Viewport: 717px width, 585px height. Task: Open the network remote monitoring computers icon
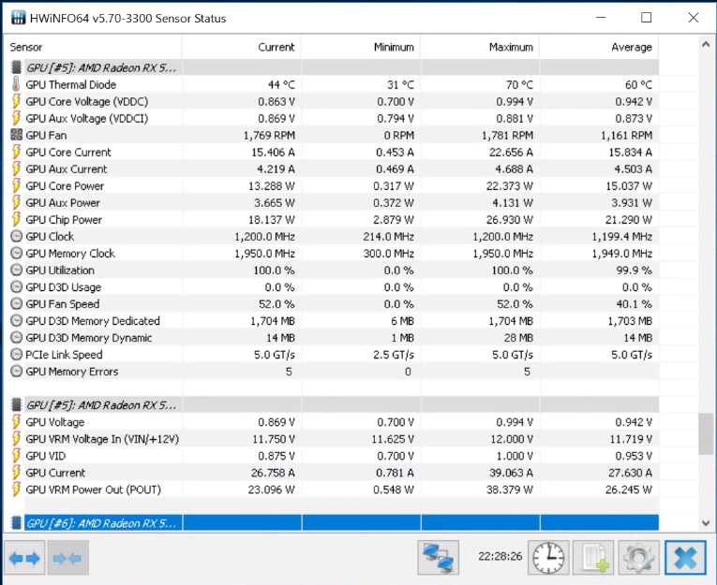(438, 558)
